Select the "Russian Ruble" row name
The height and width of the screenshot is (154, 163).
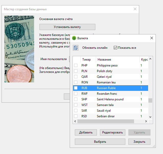[x=106, y=88]
